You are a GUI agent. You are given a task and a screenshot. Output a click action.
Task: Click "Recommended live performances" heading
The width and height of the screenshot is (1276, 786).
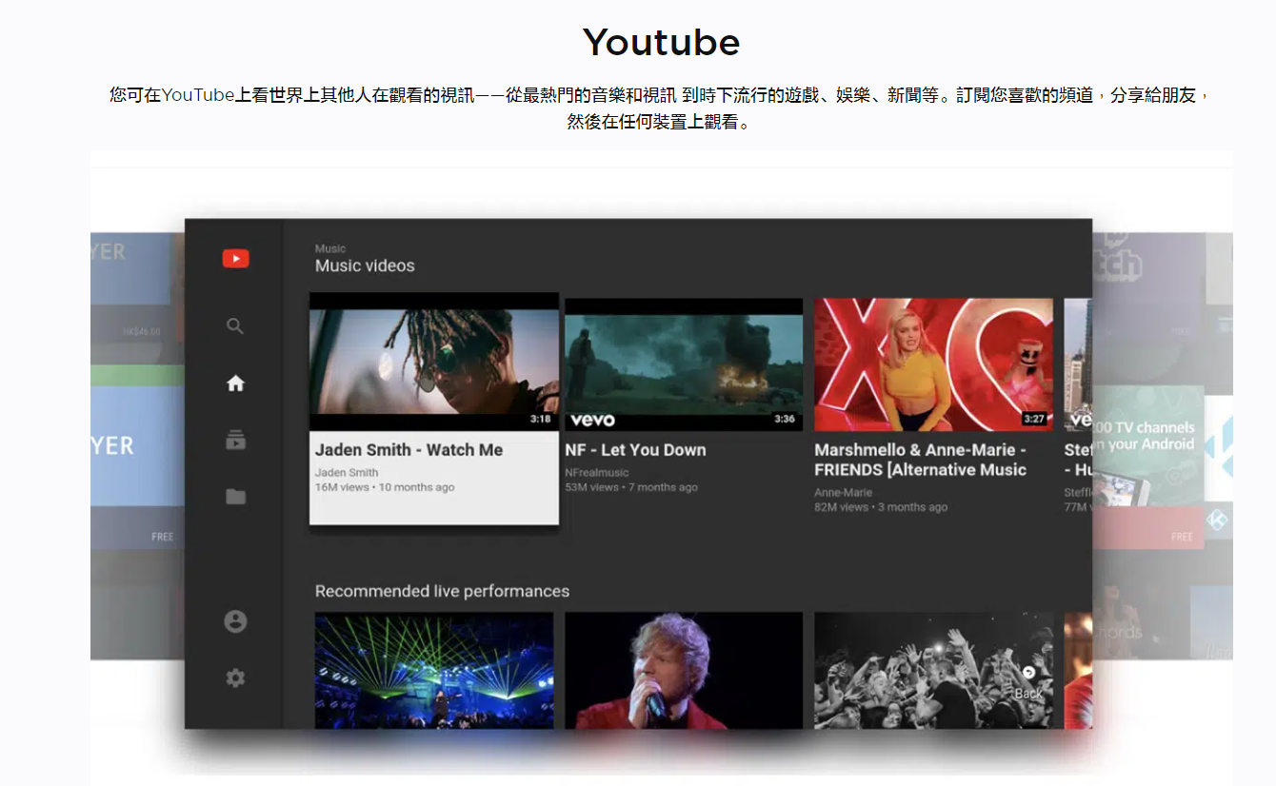(x=442, y=591)
